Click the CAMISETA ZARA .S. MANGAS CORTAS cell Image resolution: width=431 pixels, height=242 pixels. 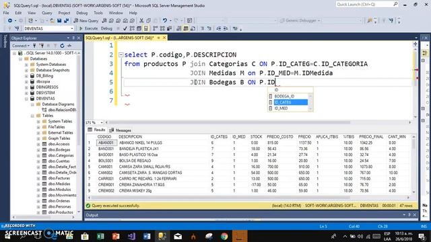point(150,173)
